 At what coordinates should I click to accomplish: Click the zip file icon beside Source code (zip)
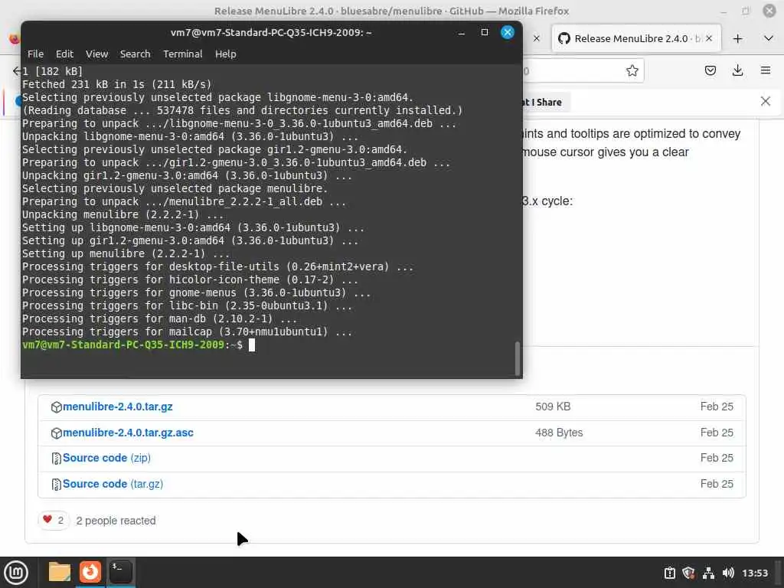pyautogui.click(x=57, y=459)
